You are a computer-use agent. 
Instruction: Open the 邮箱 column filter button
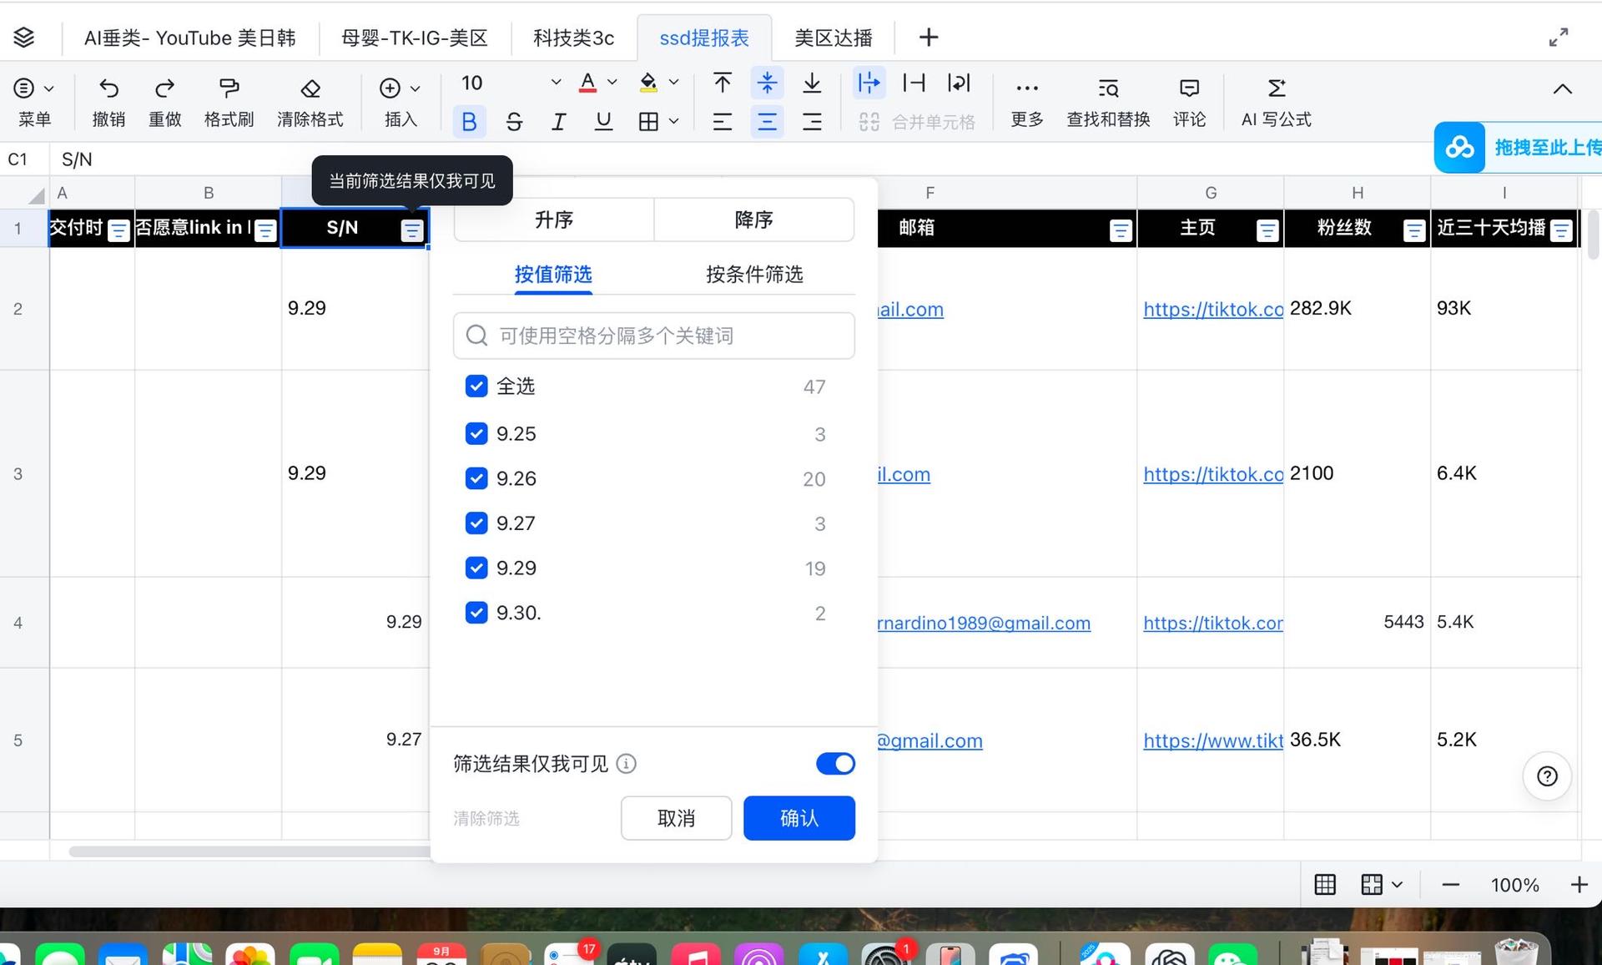pyautogui.click(x=1121, y=230)
